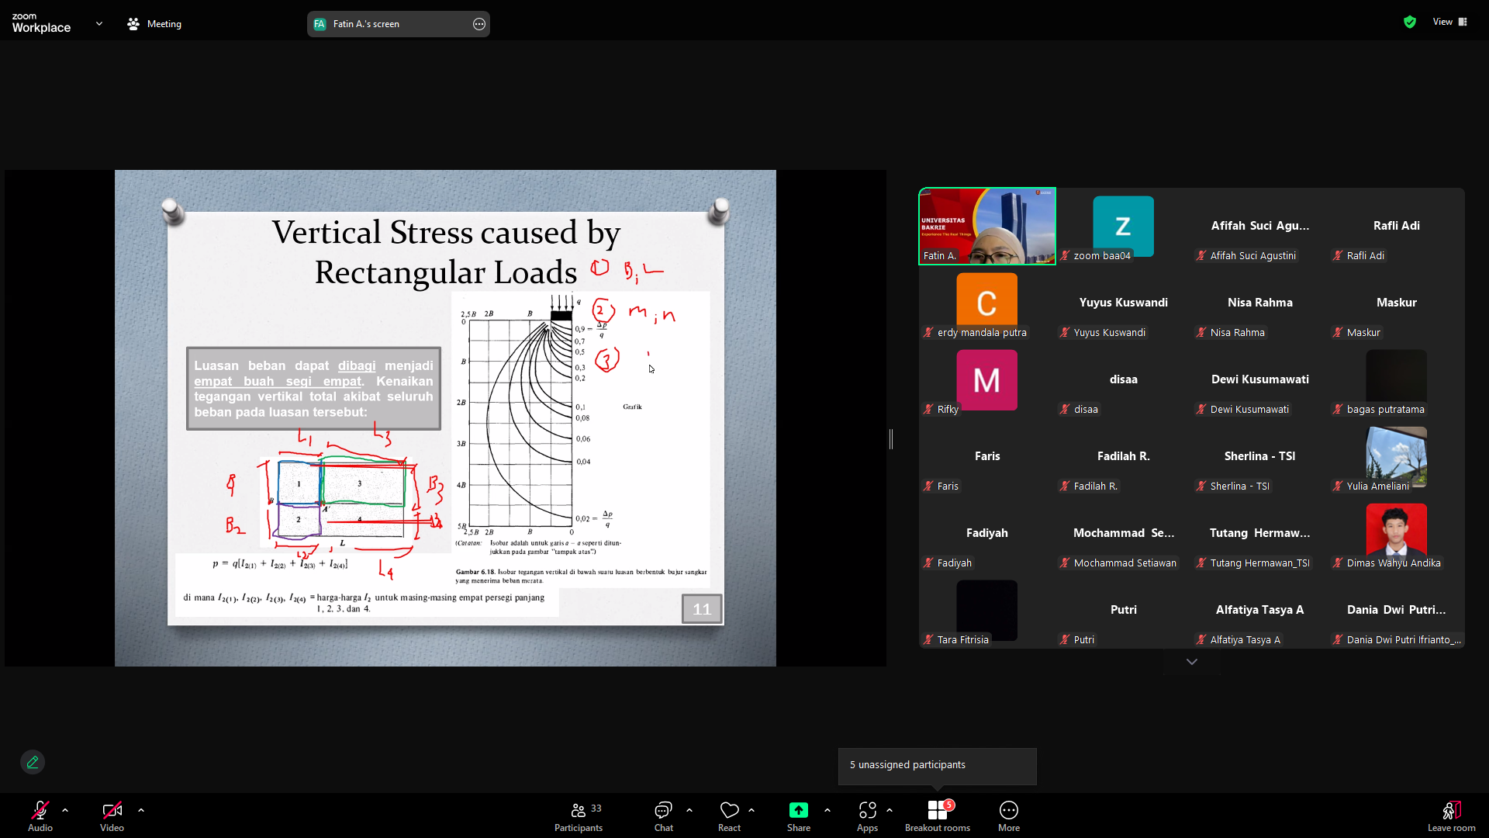Screen dimensions: 1489x838
Task: Click Leave room
Action: coord(1452,816)
